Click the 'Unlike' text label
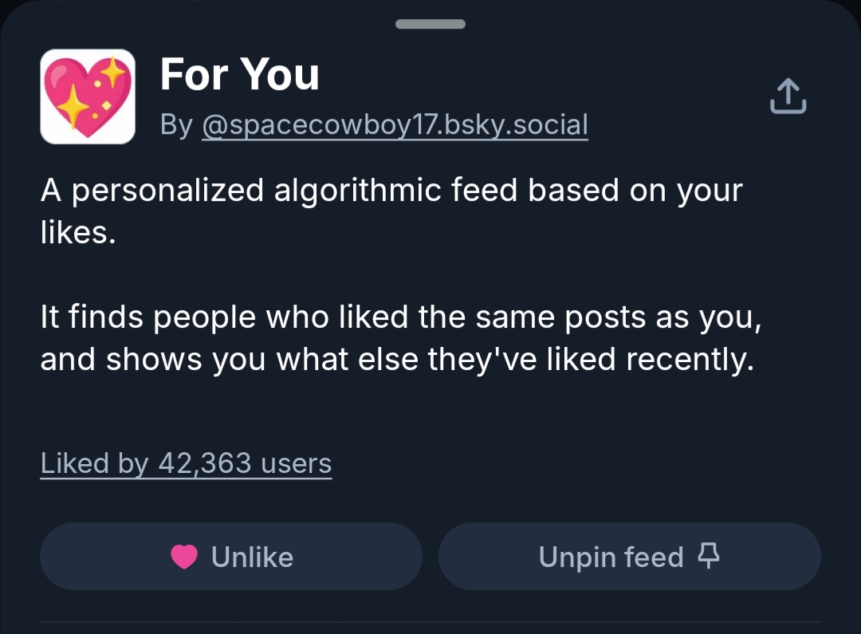The image size is (861, 634). coord(252,557)
